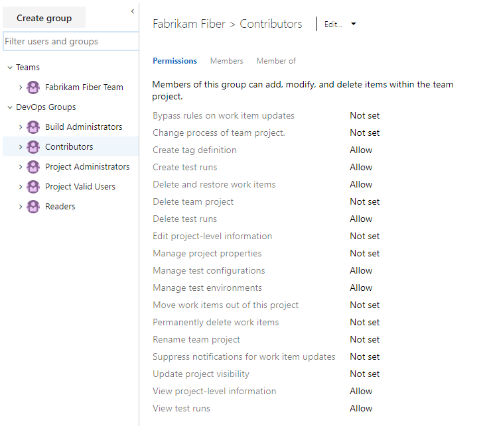Expand the Readers tree node

click(x=21, y=207)
